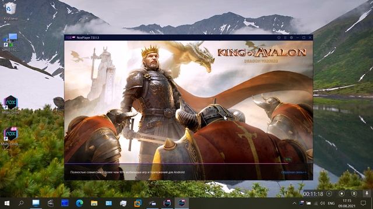Open the network computer shortcut on desktop
Image resolution: width=373 pixels, height=209 pixels.
pos(10,42)
